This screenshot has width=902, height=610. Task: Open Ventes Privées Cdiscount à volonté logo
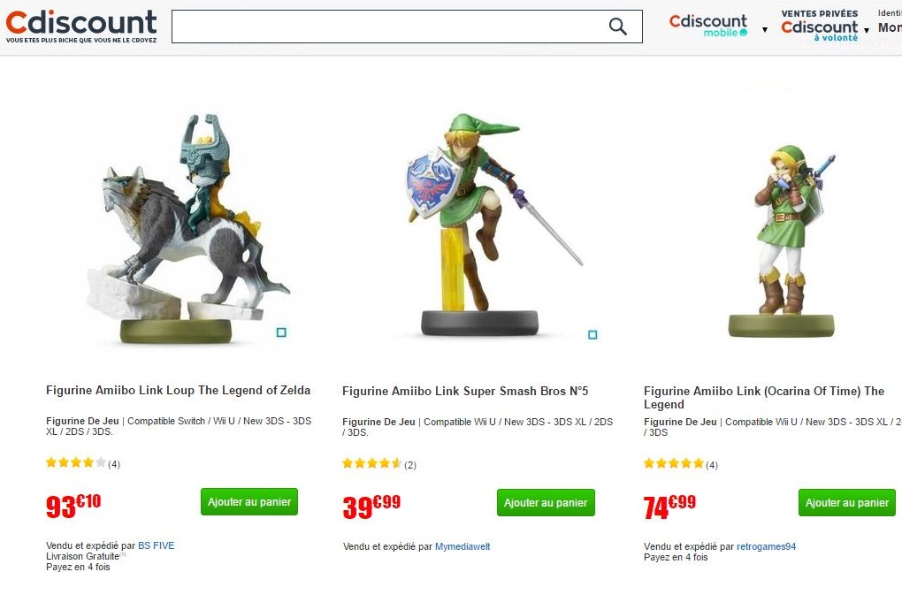[819, 26]
